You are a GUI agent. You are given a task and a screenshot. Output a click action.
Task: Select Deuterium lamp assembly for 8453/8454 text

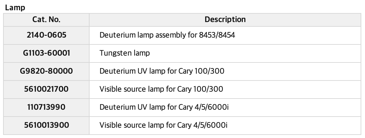pyautogui.click(x=167, y=35)
